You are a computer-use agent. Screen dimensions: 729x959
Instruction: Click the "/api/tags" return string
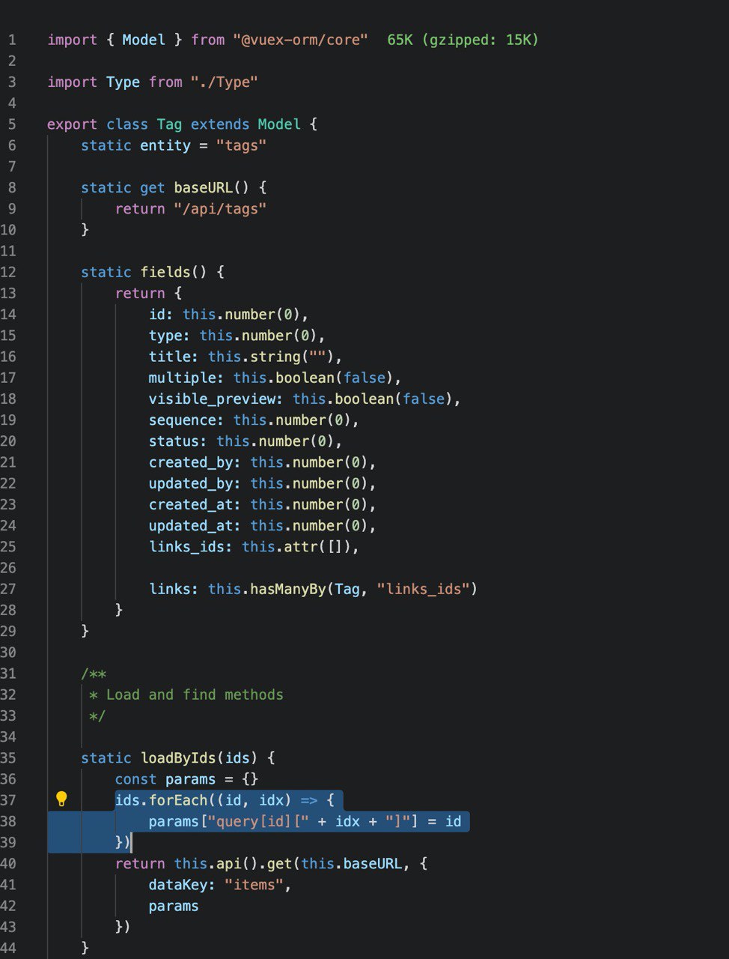coord(220,208)
